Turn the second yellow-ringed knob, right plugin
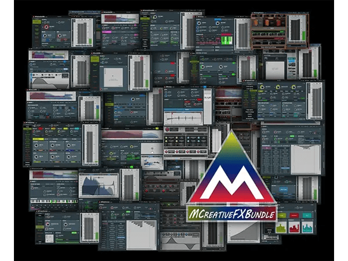 pyautogui.click(x=278, y=87)
